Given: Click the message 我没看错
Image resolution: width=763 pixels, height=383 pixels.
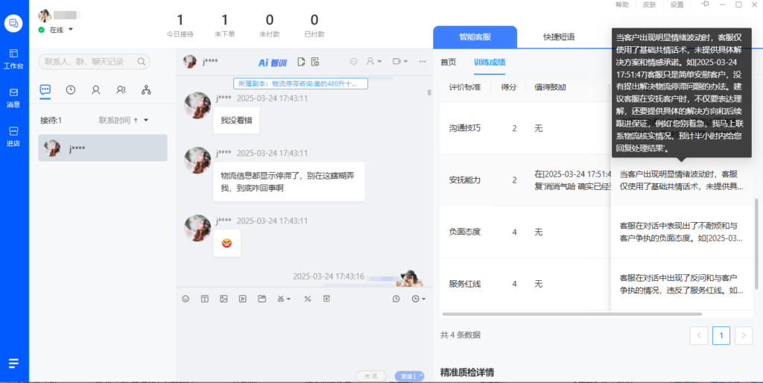Looking at the screenshot, I should (236, 120).
